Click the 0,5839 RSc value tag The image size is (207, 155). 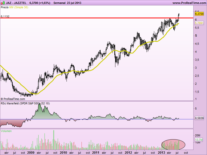click(x=199, y=118)
